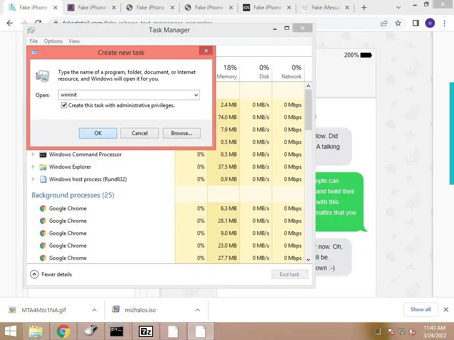Viewport: 454px width, 340px height.
Task: Open michalos.iso download options chevron
Action: (198, 310)
